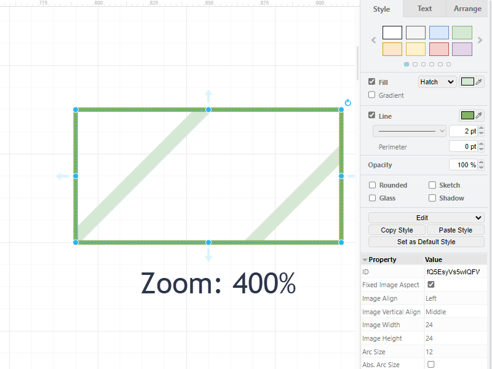This screenshot has height=369, width=492.
Task: Apply the orange style preset swatch
Action: 392,49
